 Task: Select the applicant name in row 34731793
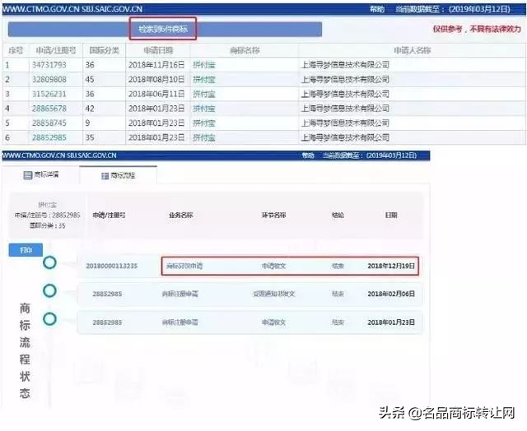tap(345, 65)
